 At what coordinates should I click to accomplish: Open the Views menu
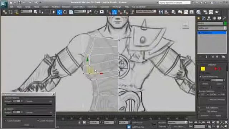(36, 7)
